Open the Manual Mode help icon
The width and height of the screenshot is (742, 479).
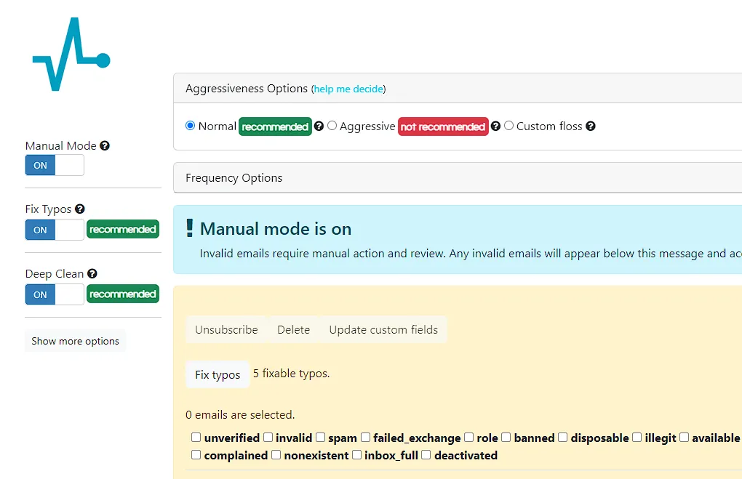click(x=105, y=145)
